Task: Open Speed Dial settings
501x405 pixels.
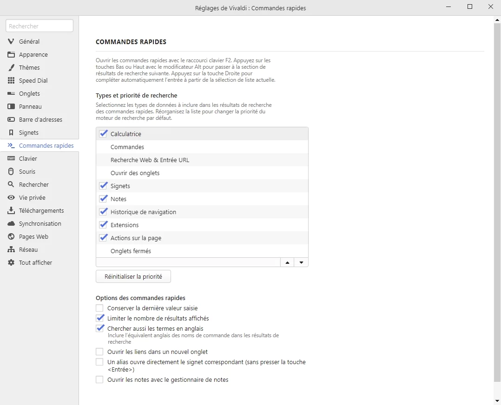Action: coord(40,80)
